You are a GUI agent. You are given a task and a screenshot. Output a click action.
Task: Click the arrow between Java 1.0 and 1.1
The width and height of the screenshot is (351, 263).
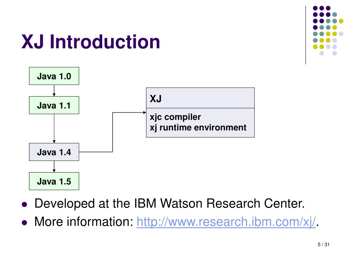coord(54,90)
